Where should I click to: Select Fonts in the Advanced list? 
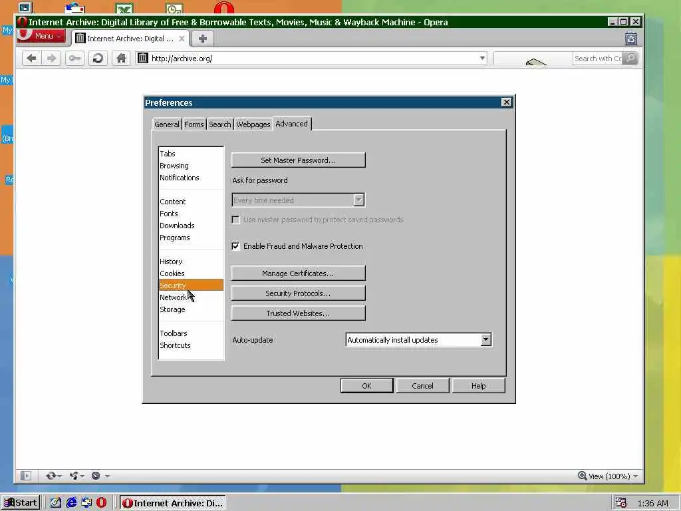coord(191,214)
